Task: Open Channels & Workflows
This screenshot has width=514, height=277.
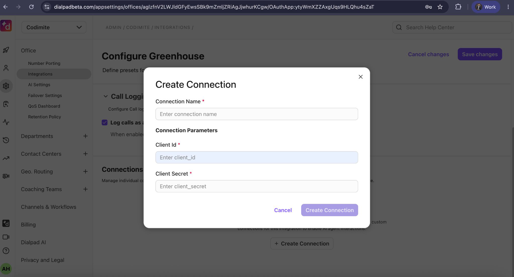Action: click(49, 207)
